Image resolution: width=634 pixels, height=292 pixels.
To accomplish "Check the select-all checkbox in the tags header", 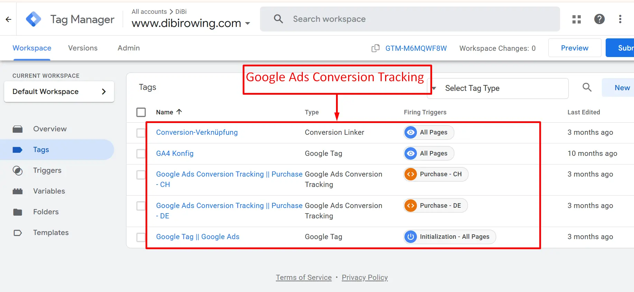I will pyautogui.click(x=141, y=112).
